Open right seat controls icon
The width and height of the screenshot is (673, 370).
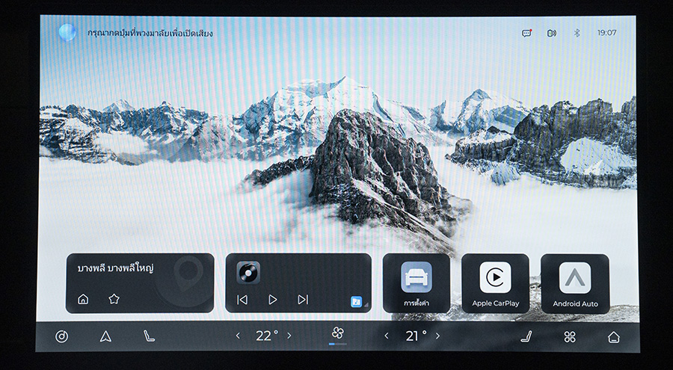[526, 336]
